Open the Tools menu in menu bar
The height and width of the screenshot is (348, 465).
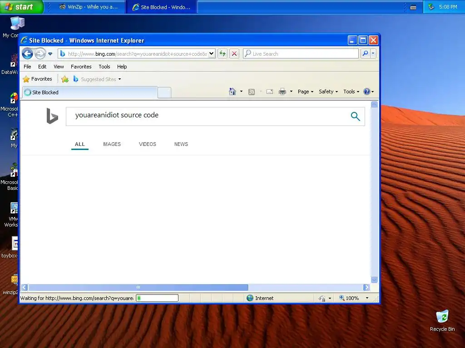point(104,67)
